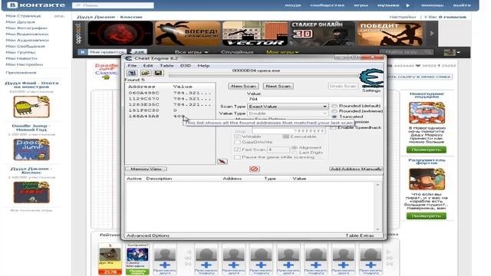Select address row 151F8C30

pyautogui.click(x=170, y=110)
